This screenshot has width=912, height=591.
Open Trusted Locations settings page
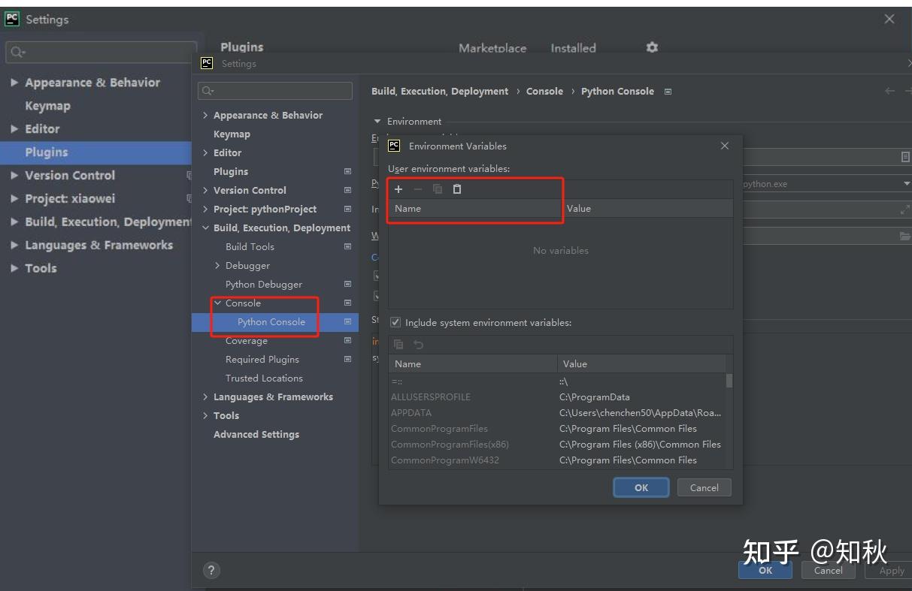pos(264,378)
